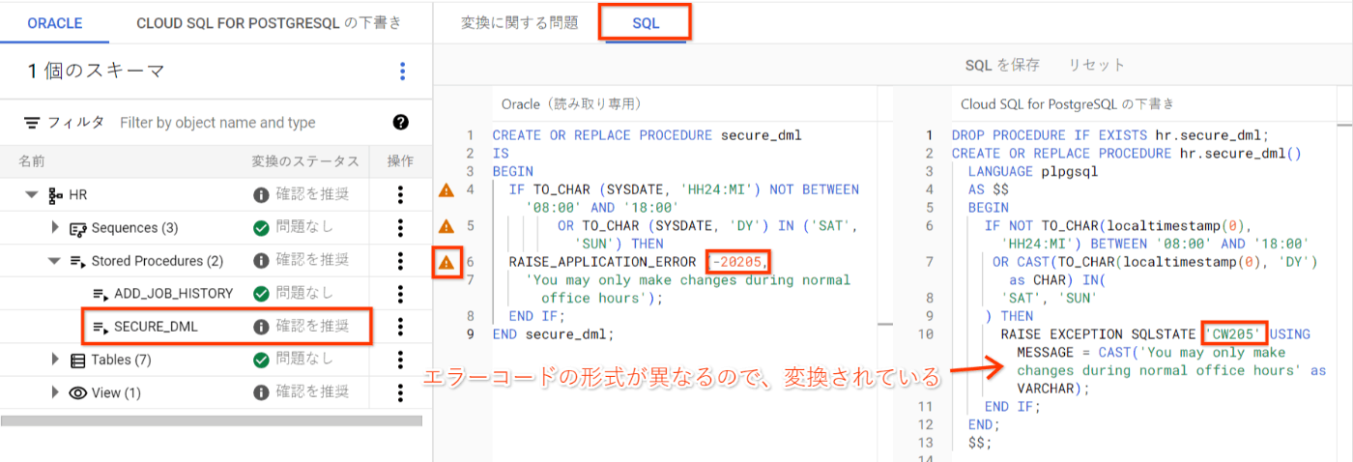The width and height of the screenshot is (1353, 462).
Task: Click warning icon on Oracle line 5
Action: click(x=446, y=226)
